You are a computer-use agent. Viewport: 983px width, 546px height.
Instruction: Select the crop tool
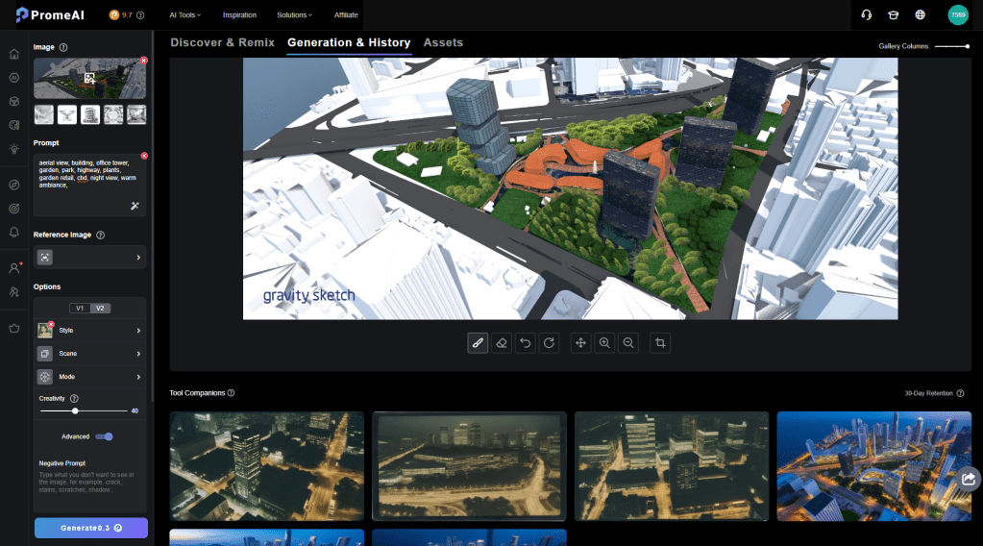pyautogui.click(x=660, y=343)
